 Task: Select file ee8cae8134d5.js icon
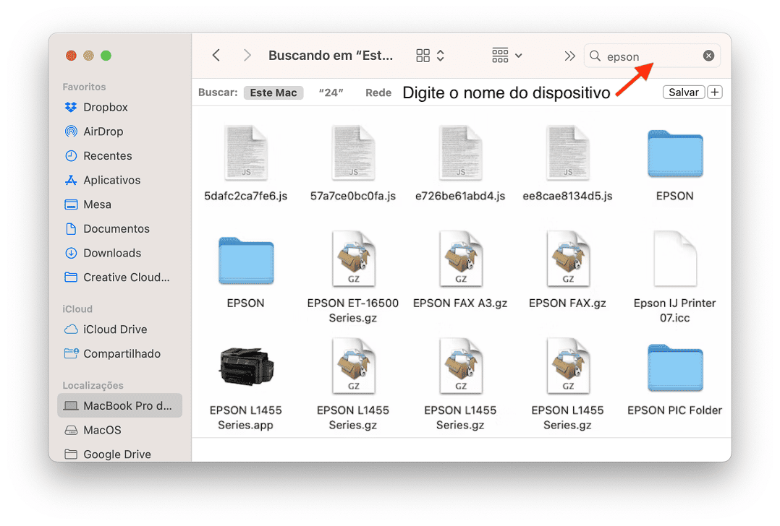567,152
